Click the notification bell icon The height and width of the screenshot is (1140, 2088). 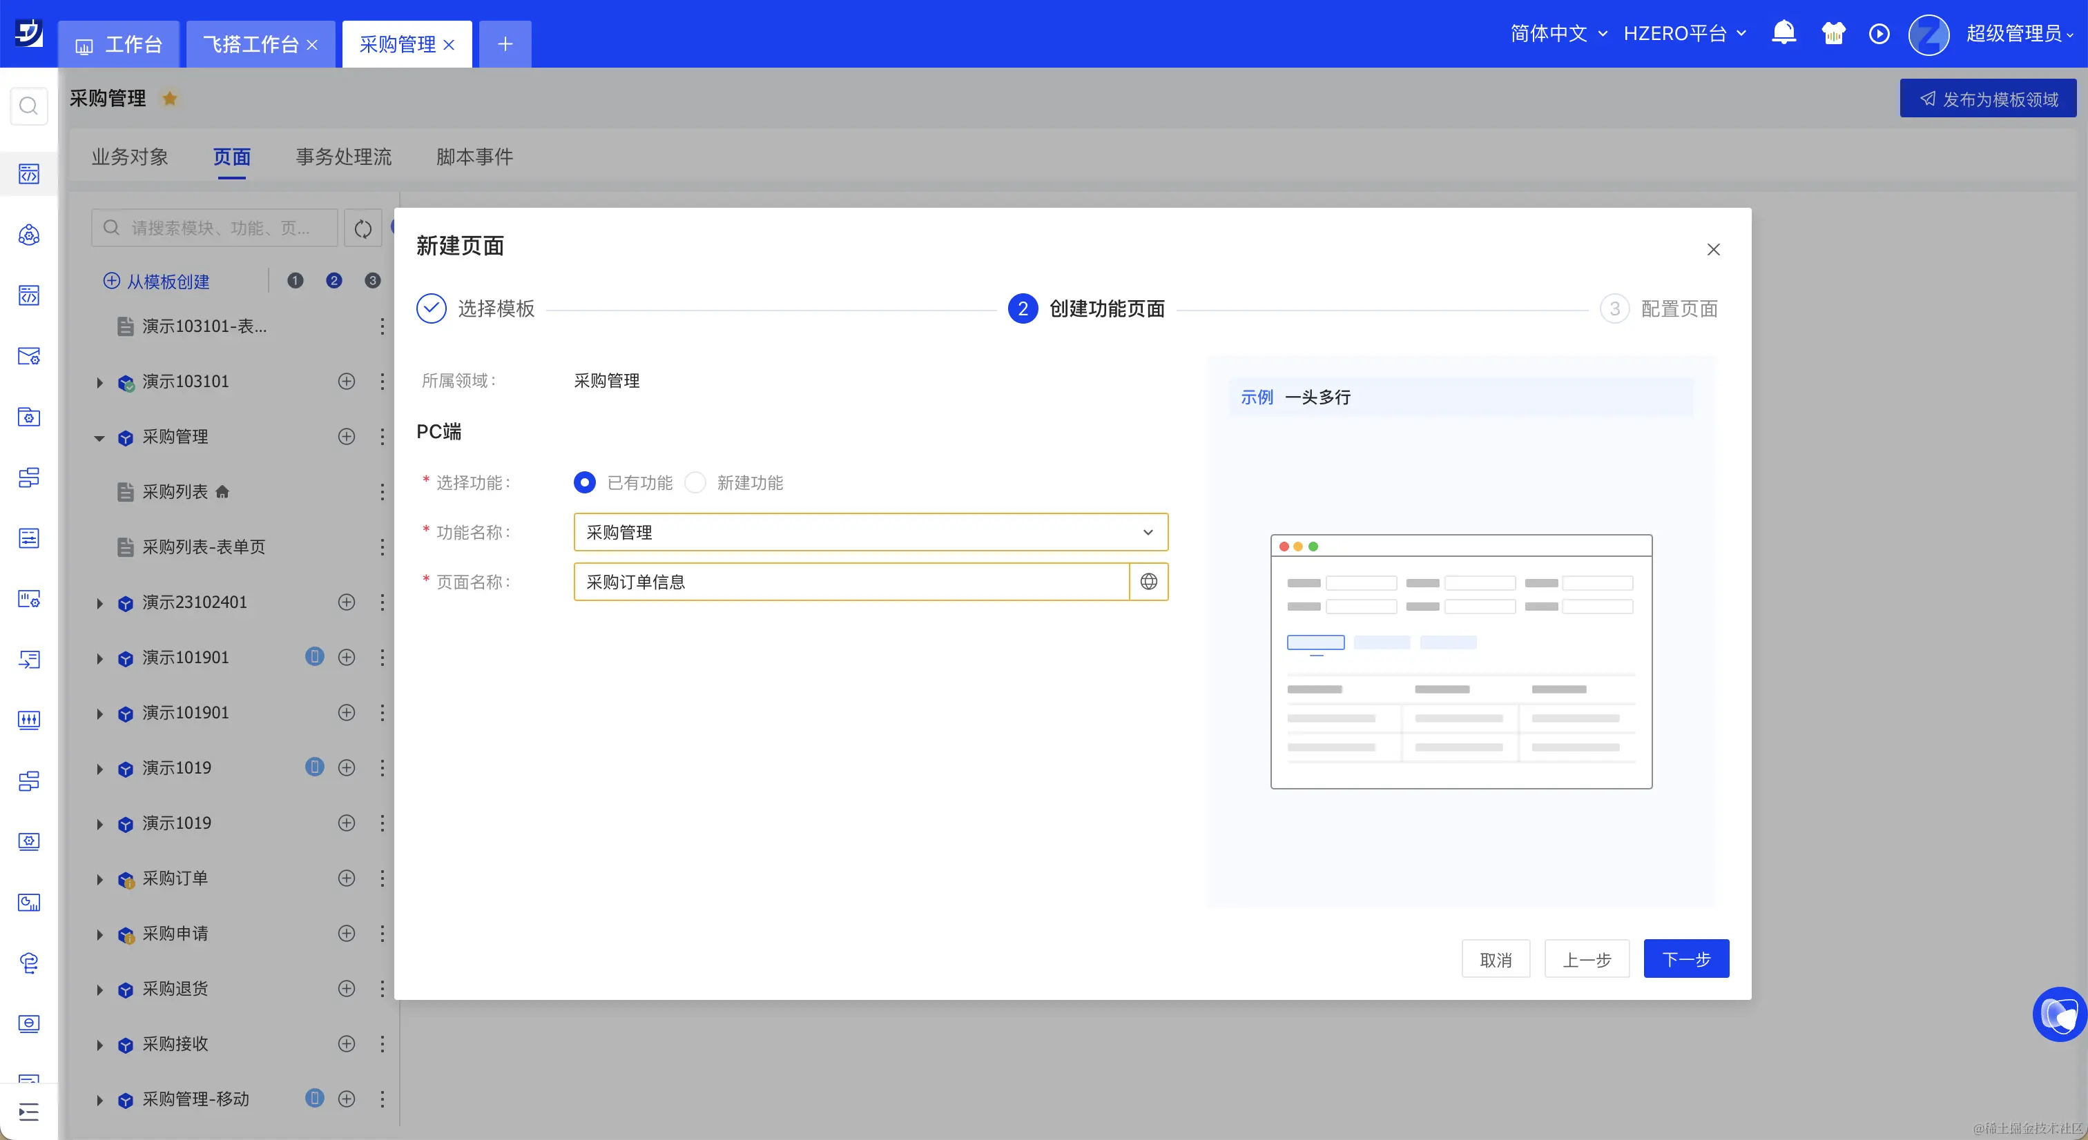tap(1783, 33)
